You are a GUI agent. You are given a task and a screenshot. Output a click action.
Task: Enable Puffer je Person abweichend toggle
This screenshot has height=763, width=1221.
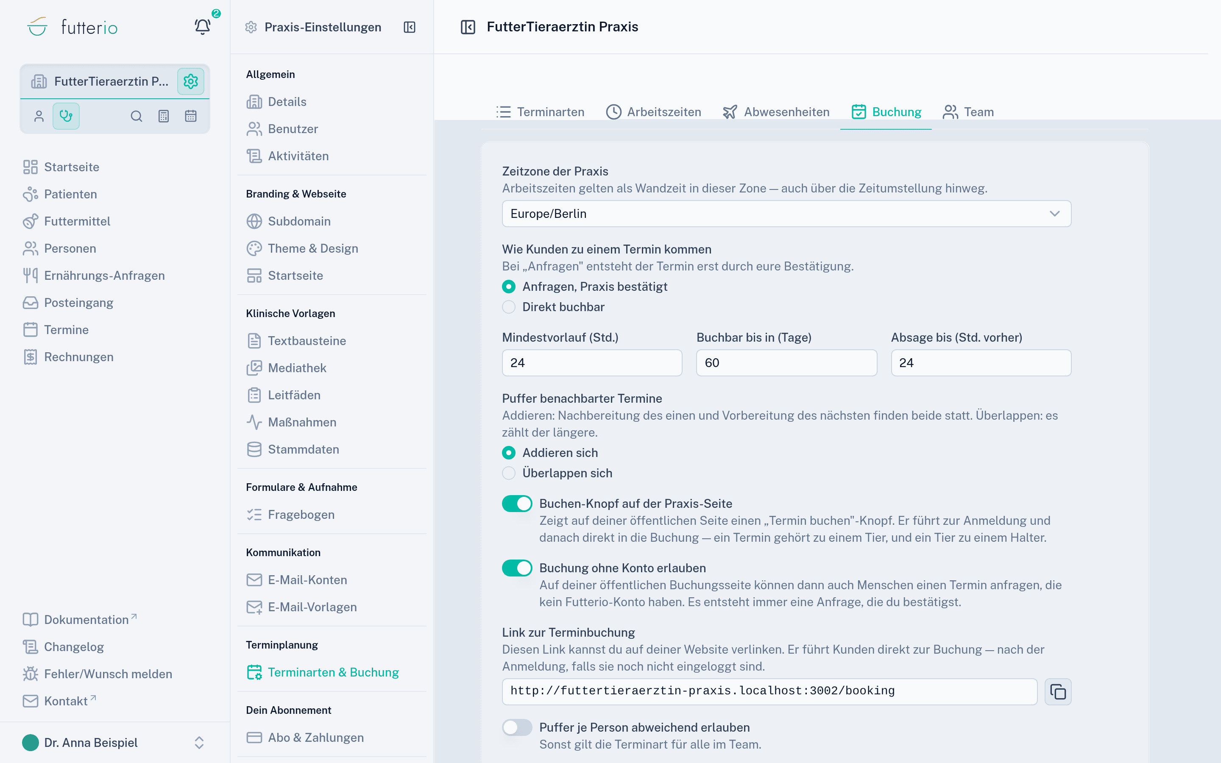pos(517,727)
